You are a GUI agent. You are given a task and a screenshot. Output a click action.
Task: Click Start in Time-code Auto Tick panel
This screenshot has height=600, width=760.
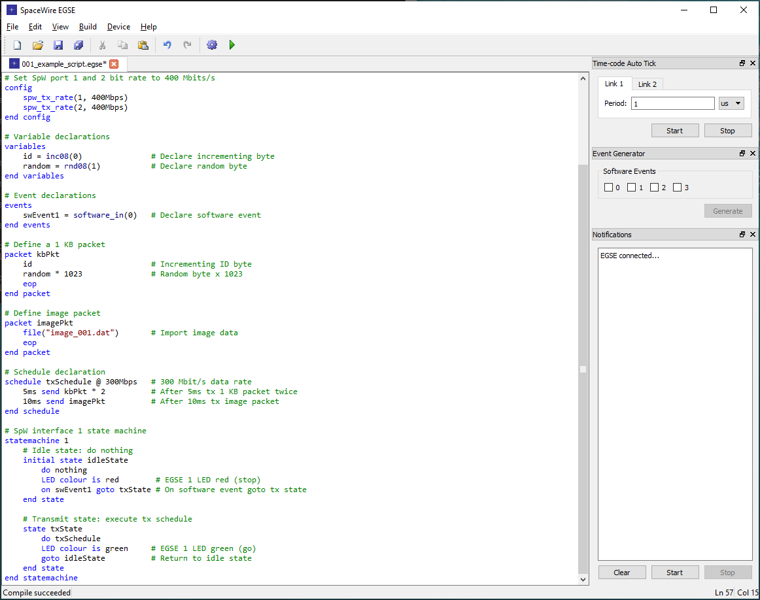[675, 131]
